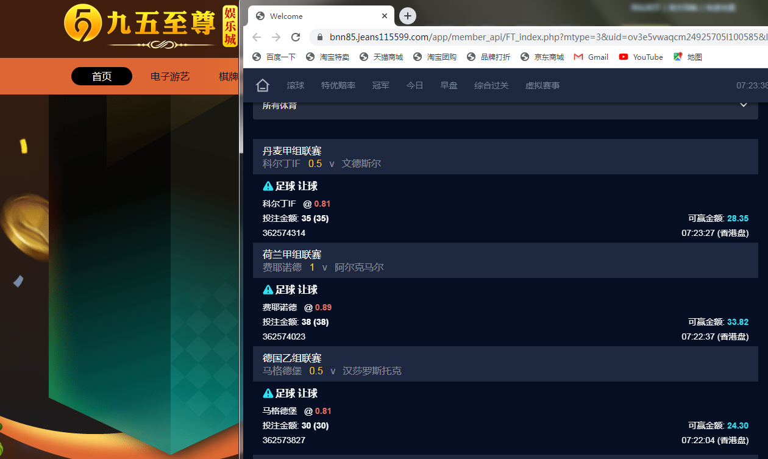Click warning icon on 马格德堡 bet

point(268,393)
